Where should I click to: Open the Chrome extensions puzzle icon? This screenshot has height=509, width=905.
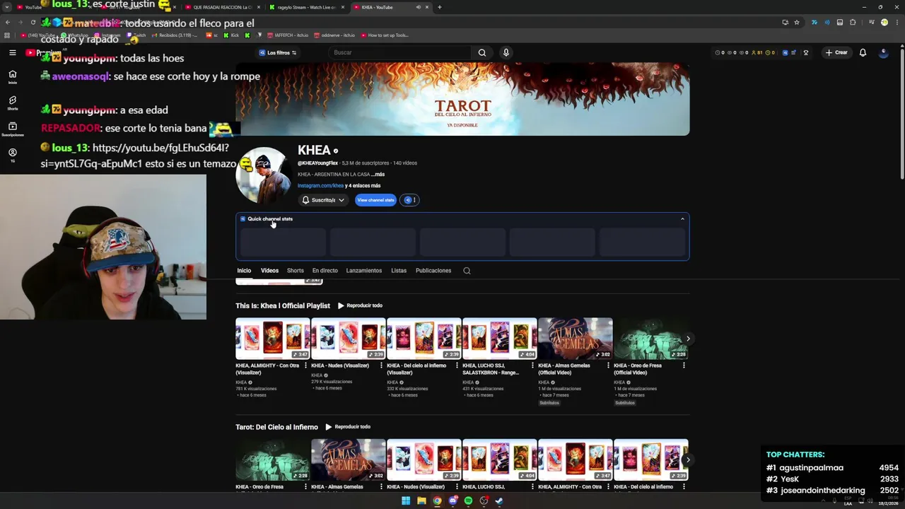coord(853,22)
